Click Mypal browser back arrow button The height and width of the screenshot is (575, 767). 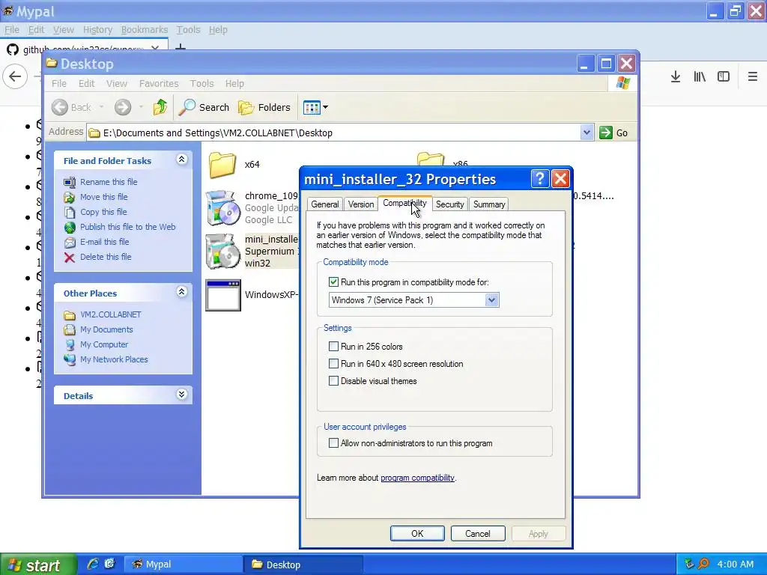click(x=15, y=77)
